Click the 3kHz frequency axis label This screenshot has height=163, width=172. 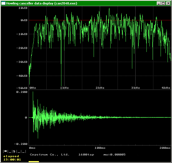[x=136, y=88]
